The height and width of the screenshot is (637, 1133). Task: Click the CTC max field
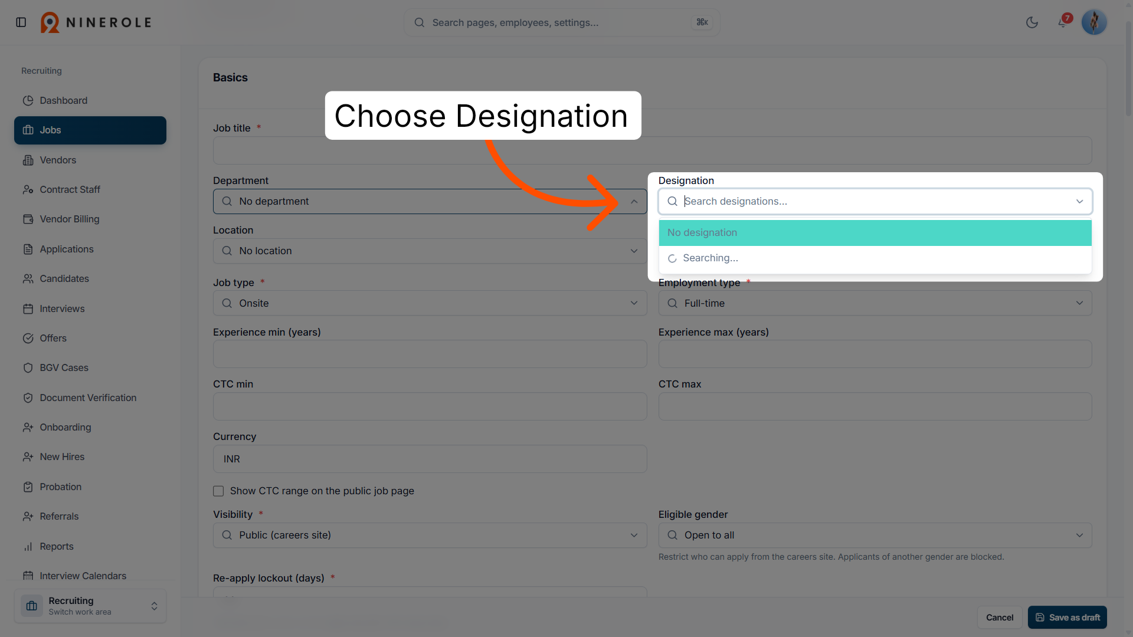[x=875, y=406]
